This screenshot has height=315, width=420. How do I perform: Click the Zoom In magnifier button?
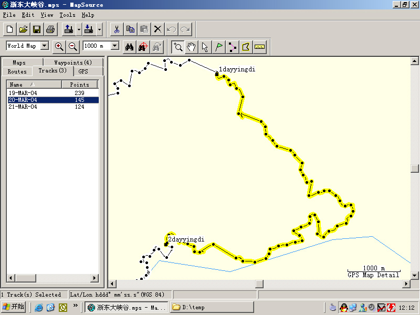pyautogui.click(x=59, y=46)
